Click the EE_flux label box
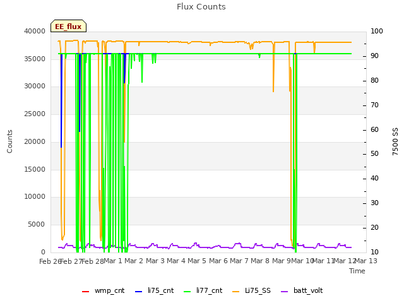Viewport: 404px width, 303px height. tap(68, 26)
